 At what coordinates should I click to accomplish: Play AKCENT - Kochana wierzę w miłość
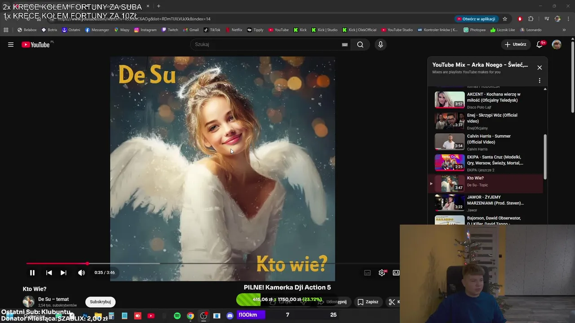click(x=486, y=100)
